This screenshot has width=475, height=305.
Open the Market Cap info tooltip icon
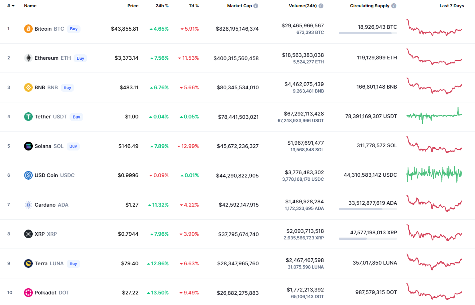256,6
